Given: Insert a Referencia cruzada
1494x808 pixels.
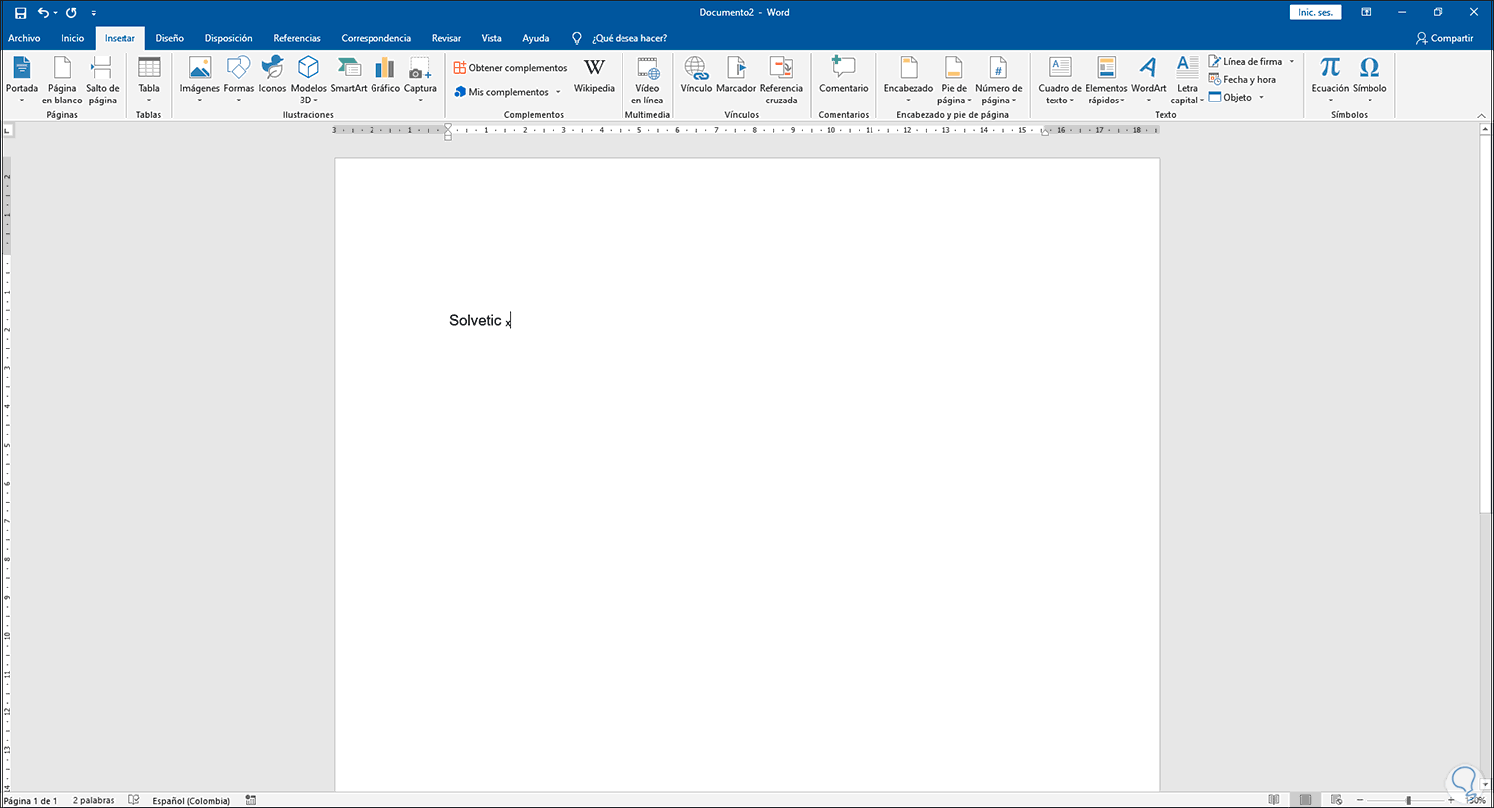Looking at the screenshot, I should pos(781,81).
